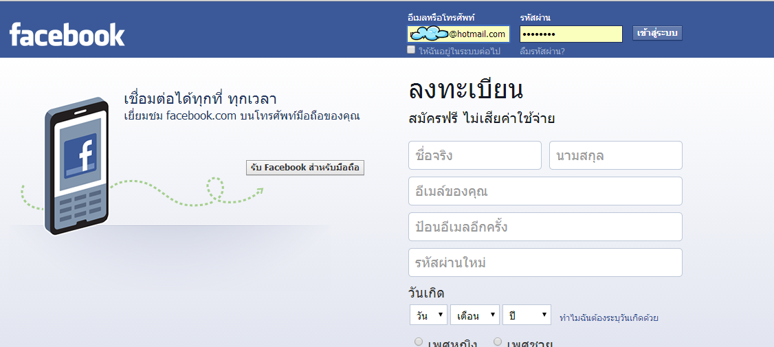The width and height of the screenshot is (774, 347).
Task: Select the 'เพศหญิง' radio button
Action: tap(419, 342)
